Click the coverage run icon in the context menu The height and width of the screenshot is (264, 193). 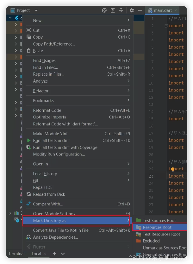click(x=28, y=148)
